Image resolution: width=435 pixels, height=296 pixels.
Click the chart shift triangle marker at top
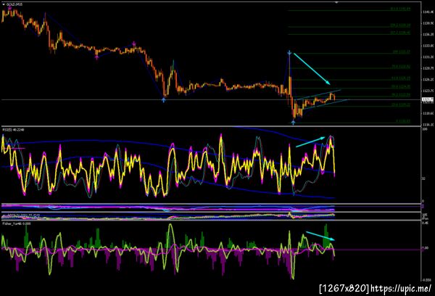pyautogui.click(x=336, y=2)
